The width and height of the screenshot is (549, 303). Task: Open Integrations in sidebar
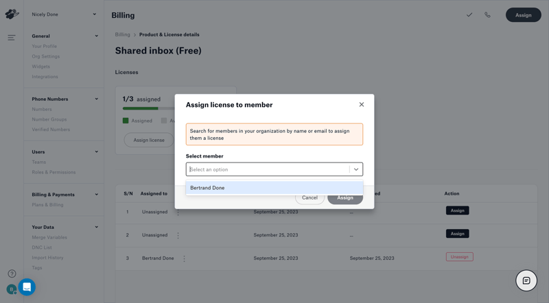pyautogui.click(x=45, y=77)
